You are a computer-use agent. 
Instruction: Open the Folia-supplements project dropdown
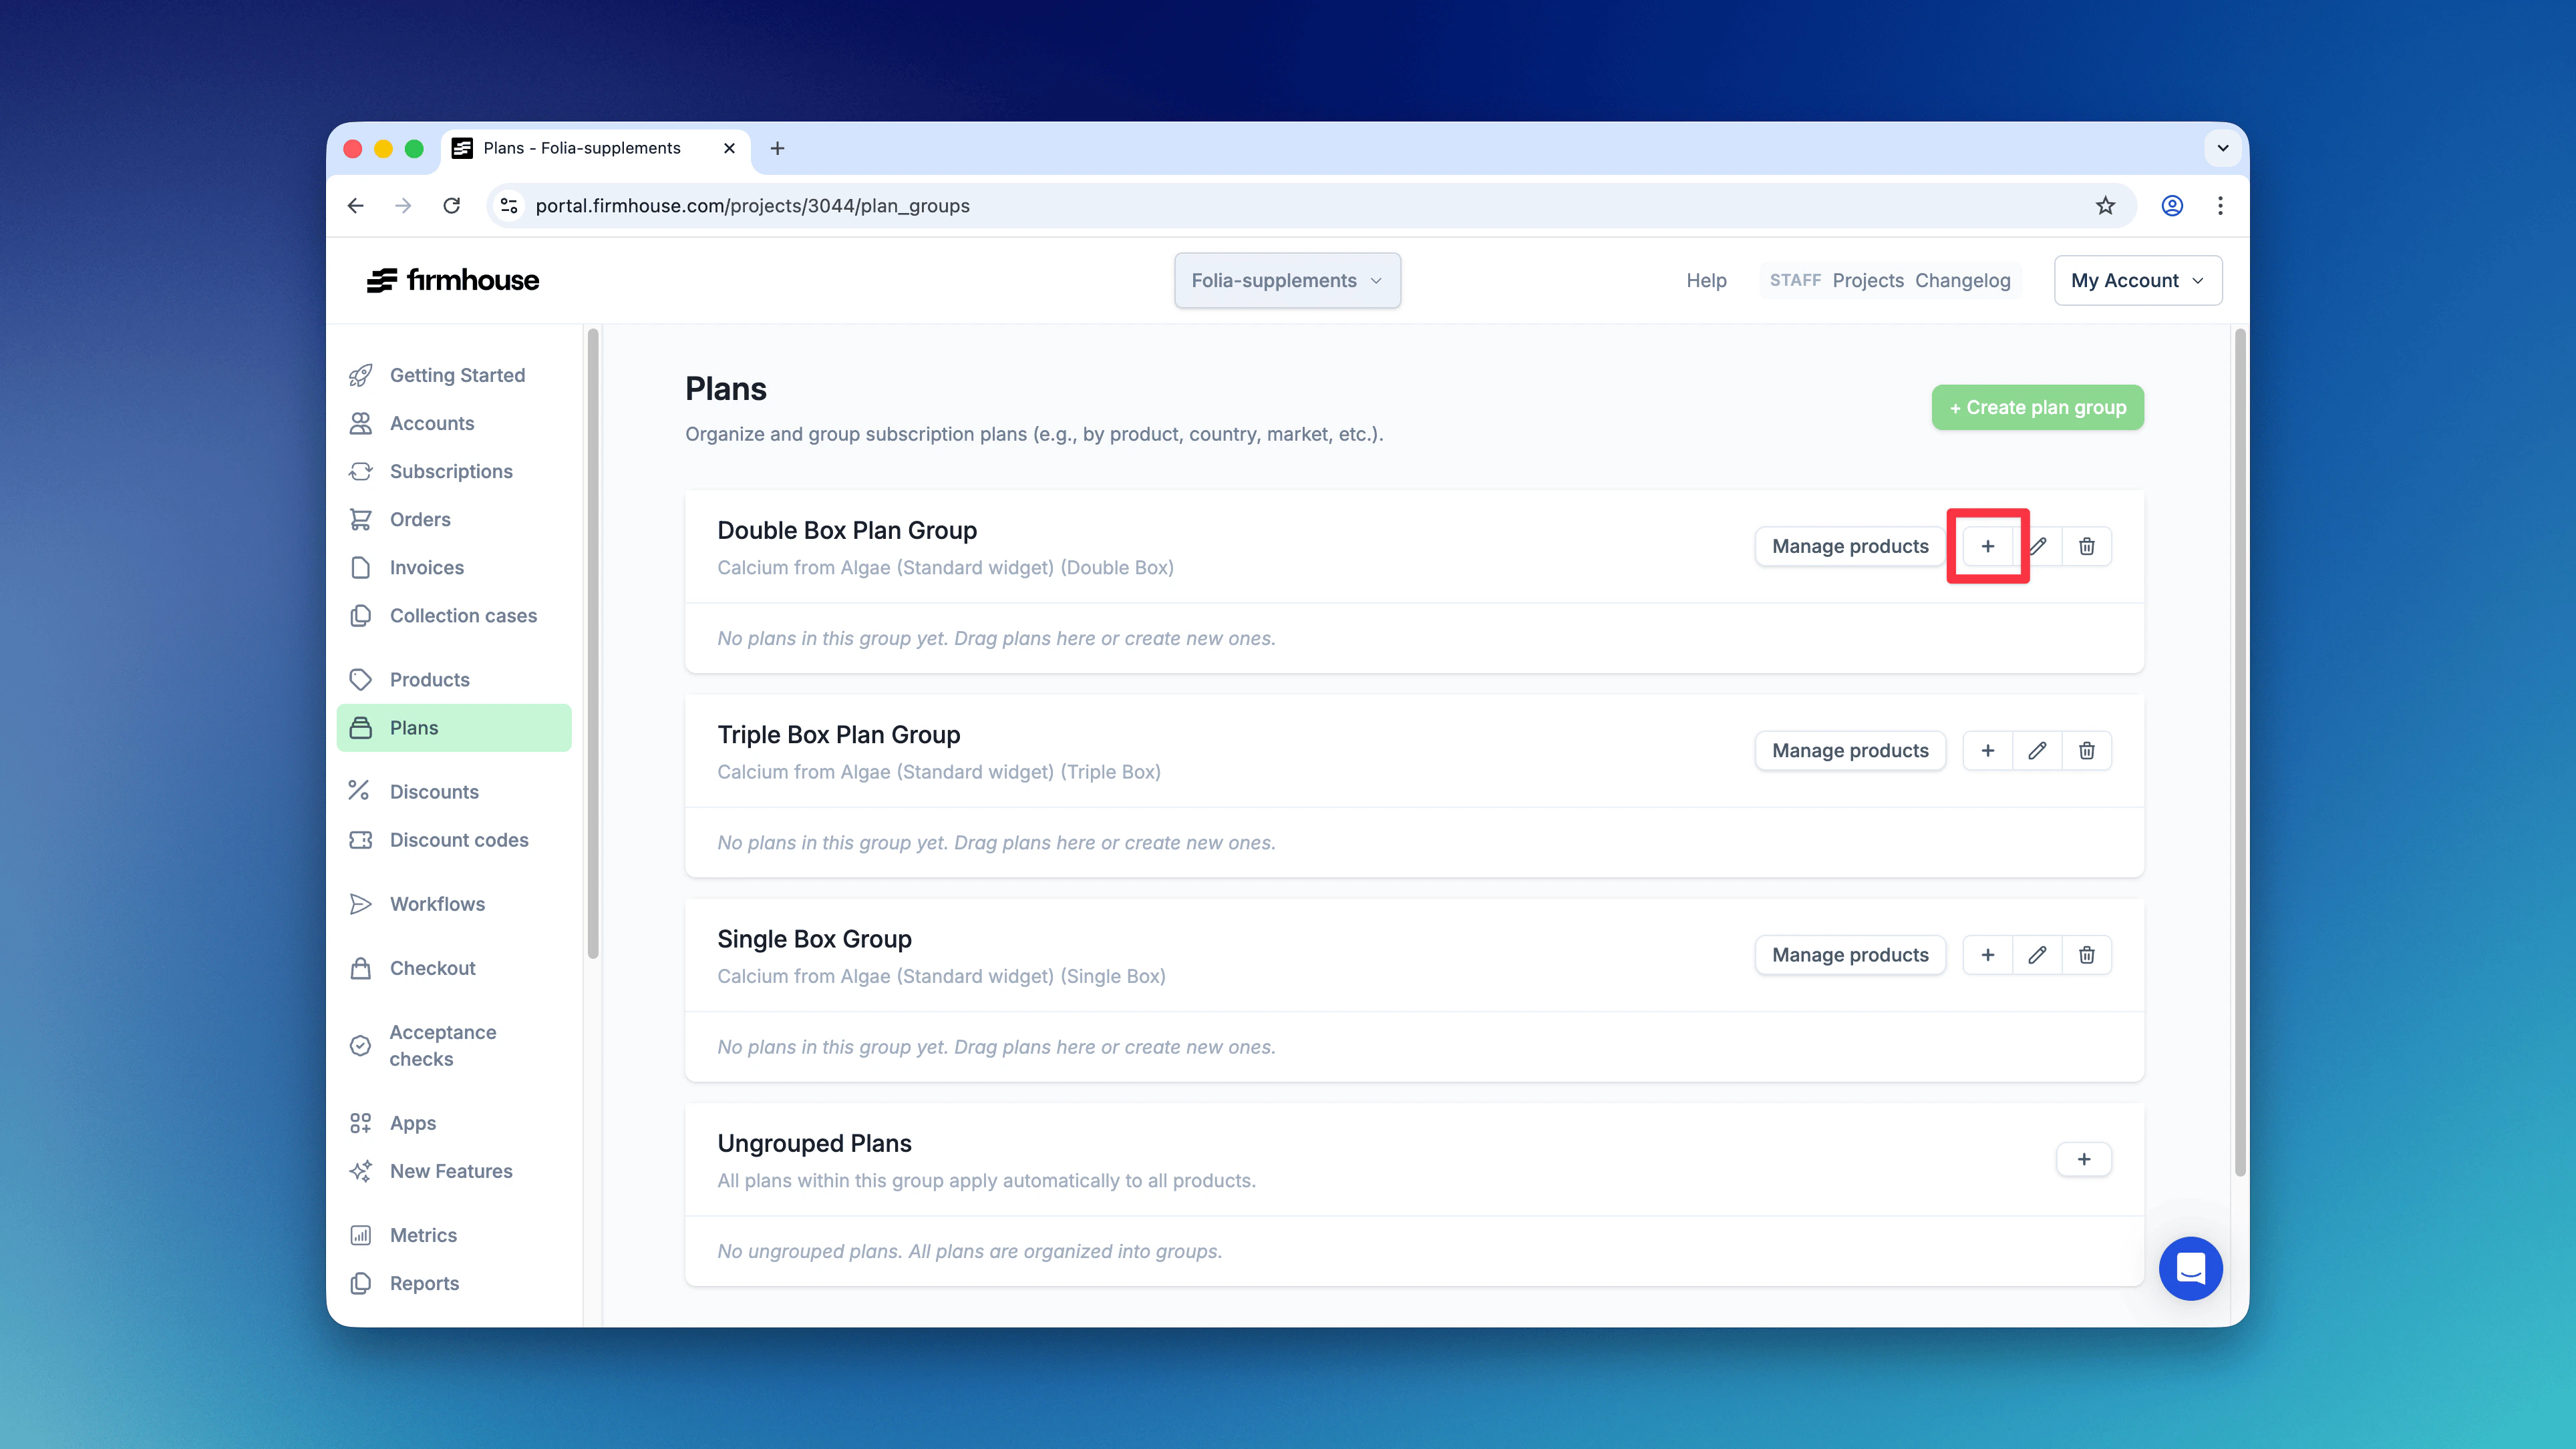1287,280
